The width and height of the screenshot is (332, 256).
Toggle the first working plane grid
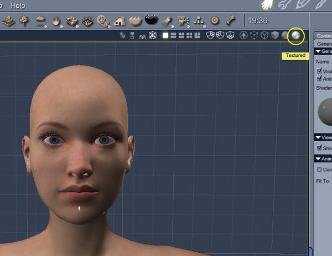tap(210, 35)
